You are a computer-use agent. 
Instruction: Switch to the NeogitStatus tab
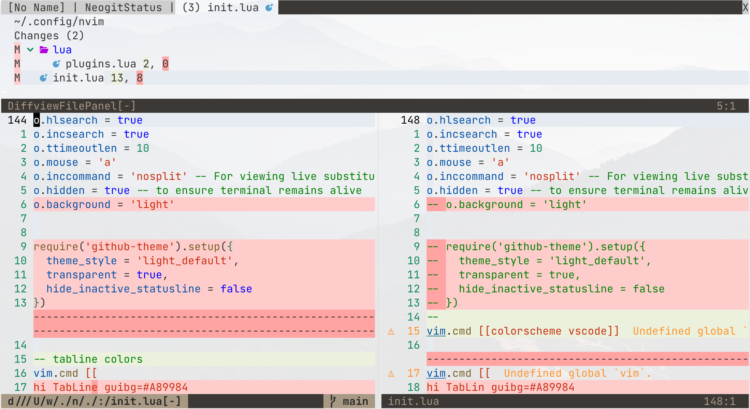point(124,7)
